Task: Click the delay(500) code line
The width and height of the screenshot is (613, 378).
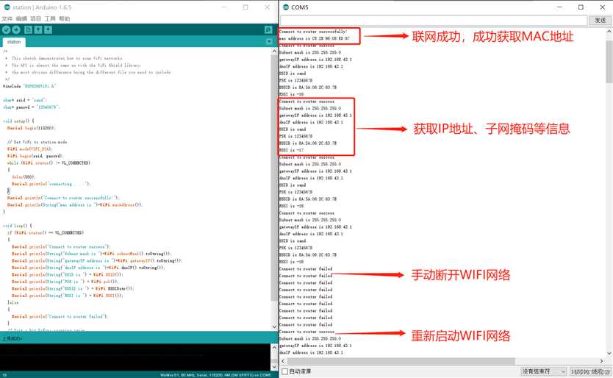Action: point(24,177)
